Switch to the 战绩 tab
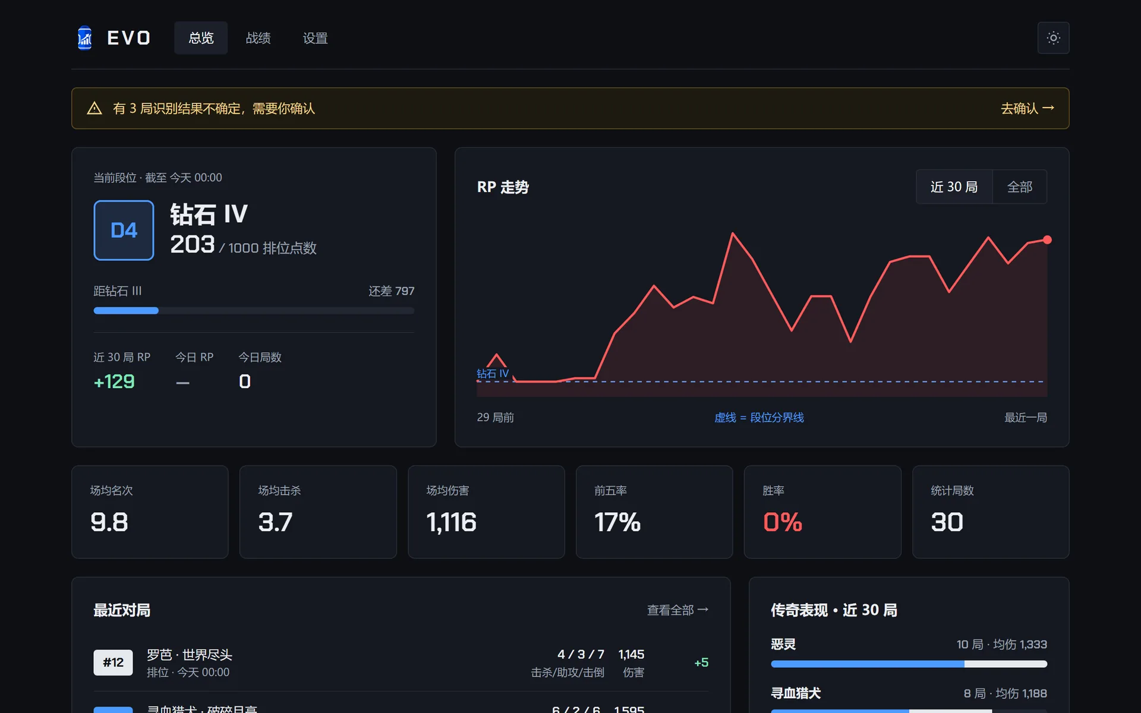 (x=258, y=38)
